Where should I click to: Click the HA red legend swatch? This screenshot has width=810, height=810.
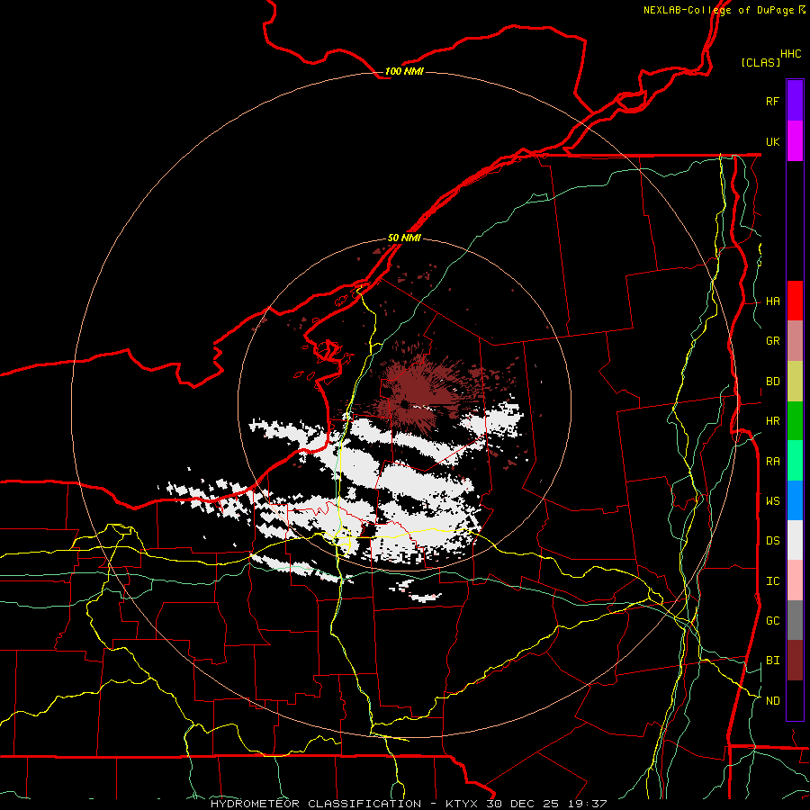pos(795,301)
